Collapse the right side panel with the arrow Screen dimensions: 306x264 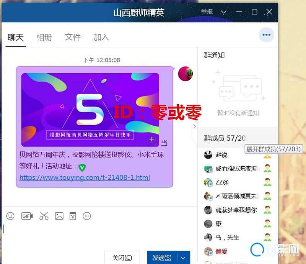pos(195,126)
